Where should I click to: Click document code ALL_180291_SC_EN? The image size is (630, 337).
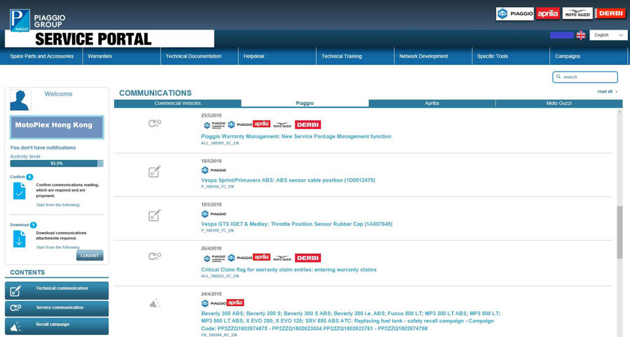[220, 143]
